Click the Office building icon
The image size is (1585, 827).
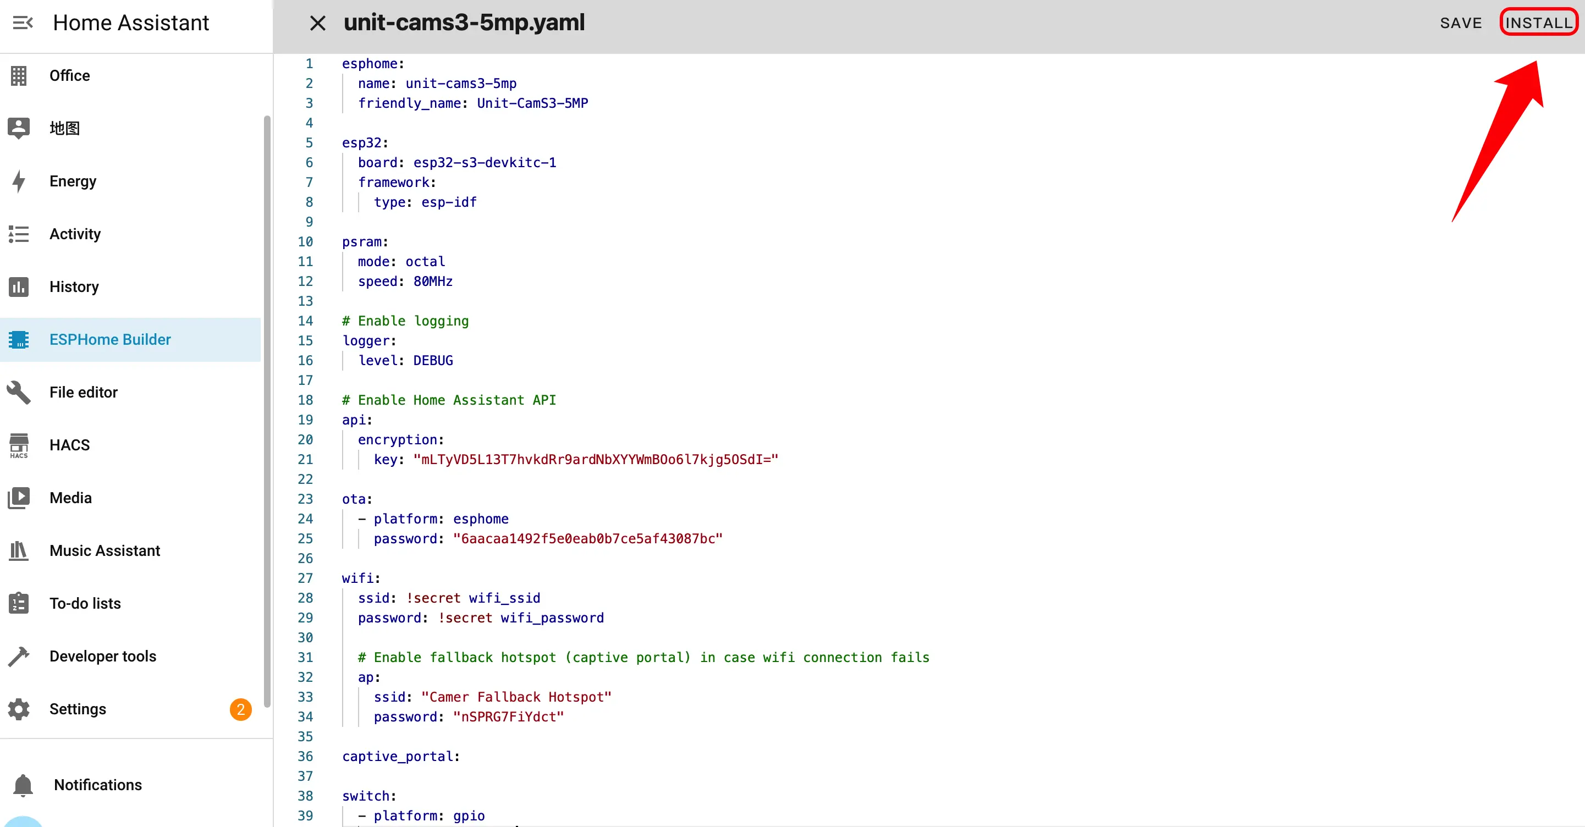(x=19, y=76)
